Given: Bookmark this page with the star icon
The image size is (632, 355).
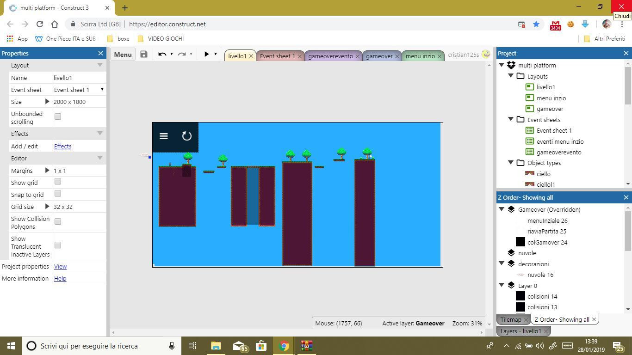Looking at the screenshot, I should click(x=536, y=24).
